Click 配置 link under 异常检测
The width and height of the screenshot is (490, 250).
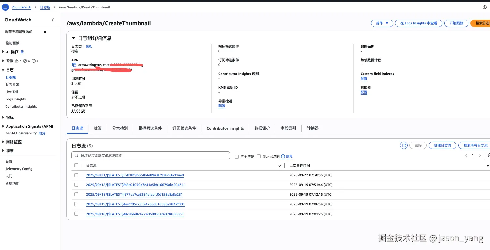(222, 106)
